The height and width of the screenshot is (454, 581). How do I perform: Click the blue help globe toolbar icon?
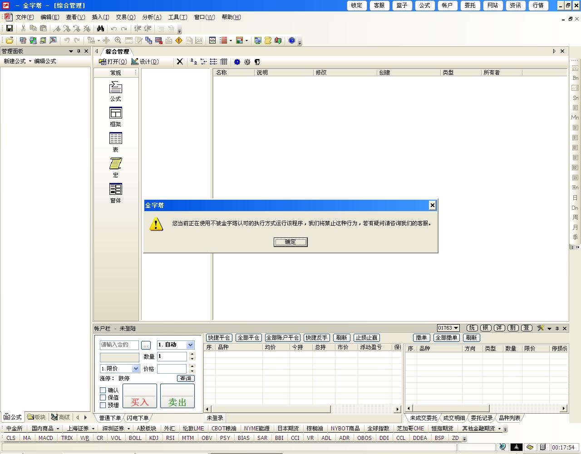pyautogui.click(x=292, y=40)
